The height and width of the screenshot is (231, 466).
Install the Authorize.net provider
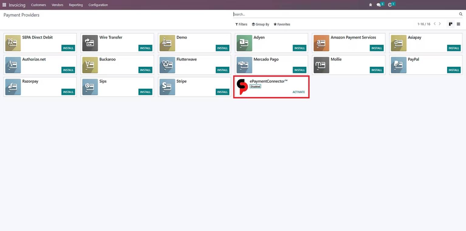click(x=68, y=70)
